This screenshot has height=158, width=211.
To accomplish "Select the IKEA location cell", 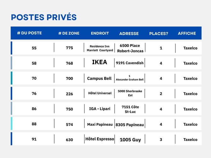I will tap(100, 62).
